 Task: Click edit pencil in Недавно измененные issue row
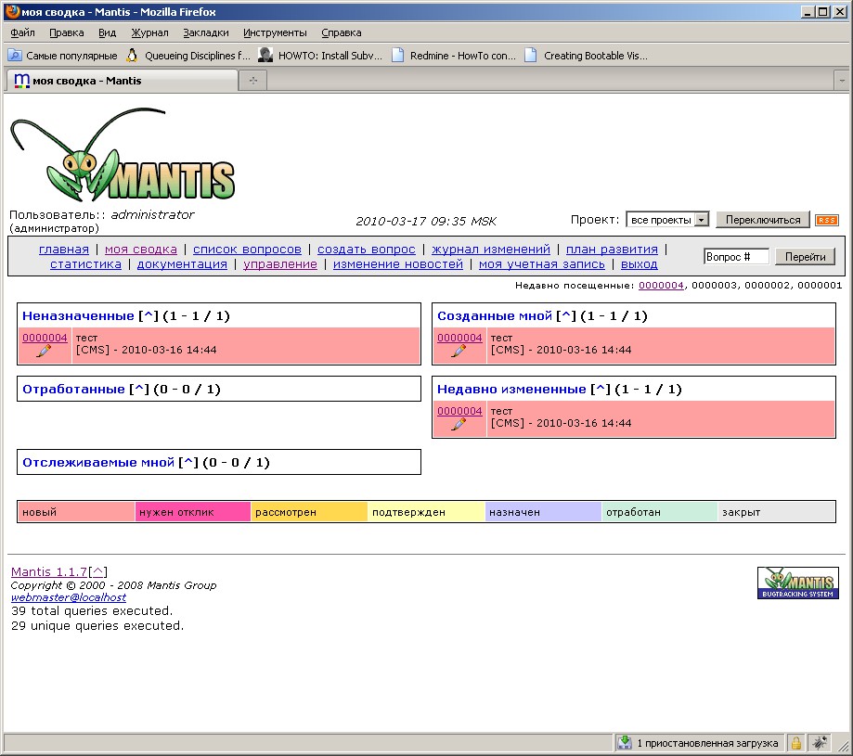459,425
